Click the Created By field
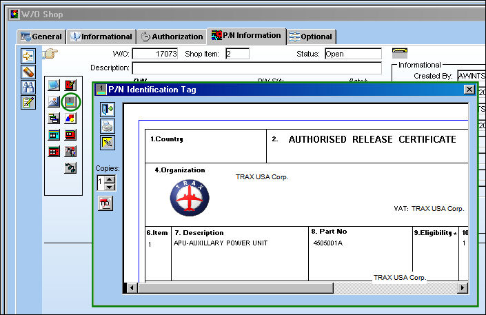This screenshot has width=486, height=315. tap(471, 76)
